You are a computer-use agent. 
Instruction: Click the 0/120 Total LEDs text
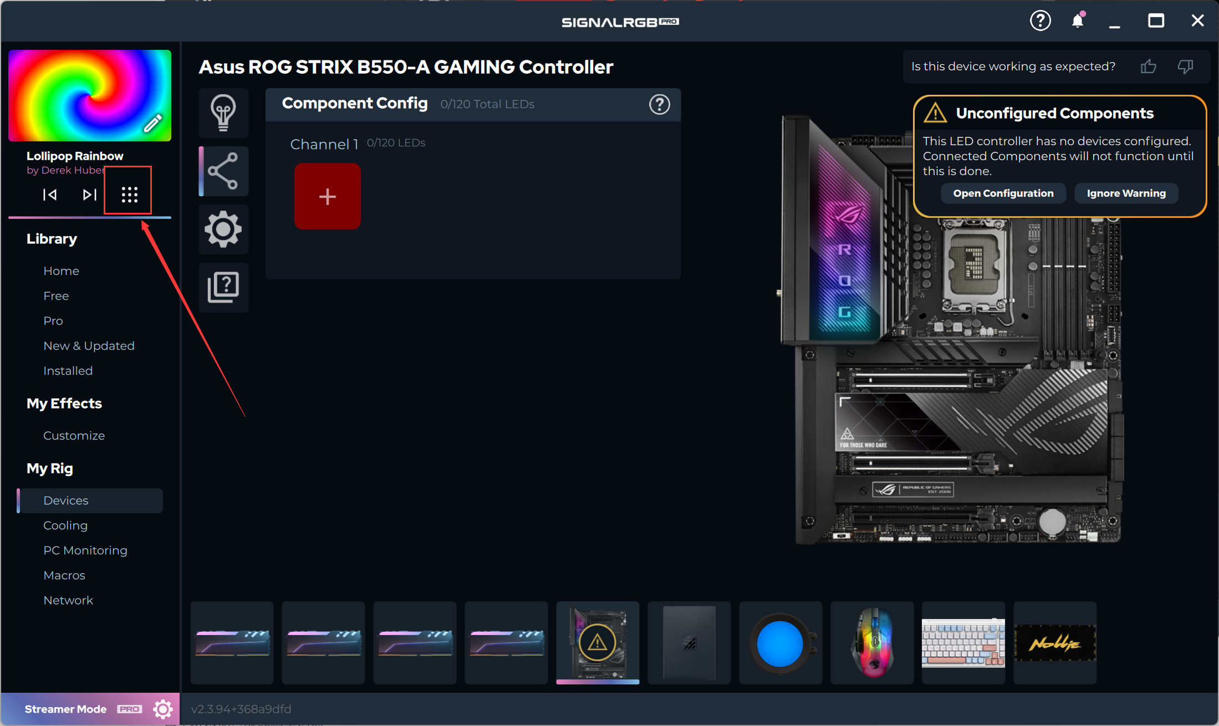tap(487, 104)
